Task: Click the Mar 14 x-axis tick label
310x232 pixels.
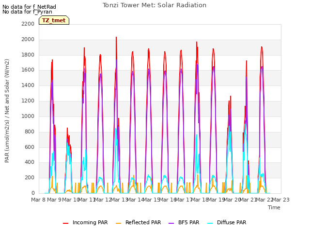Action: tap(135, 200)
